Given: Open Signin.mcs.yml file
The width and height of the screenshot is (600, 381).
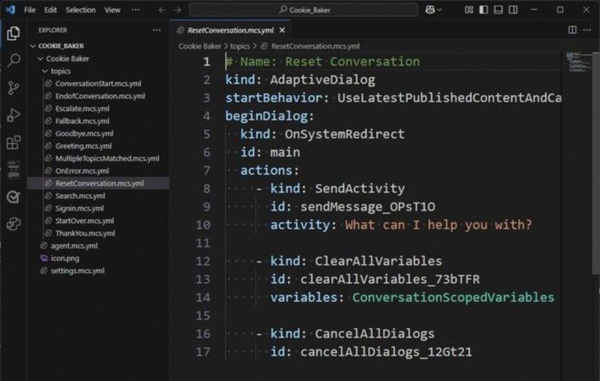Looking at the screenshot, I should (98, 208).
